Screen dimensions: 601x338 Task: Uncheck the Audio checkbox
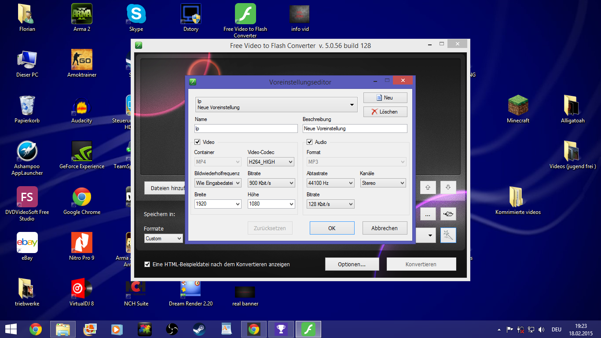(310, 142)
